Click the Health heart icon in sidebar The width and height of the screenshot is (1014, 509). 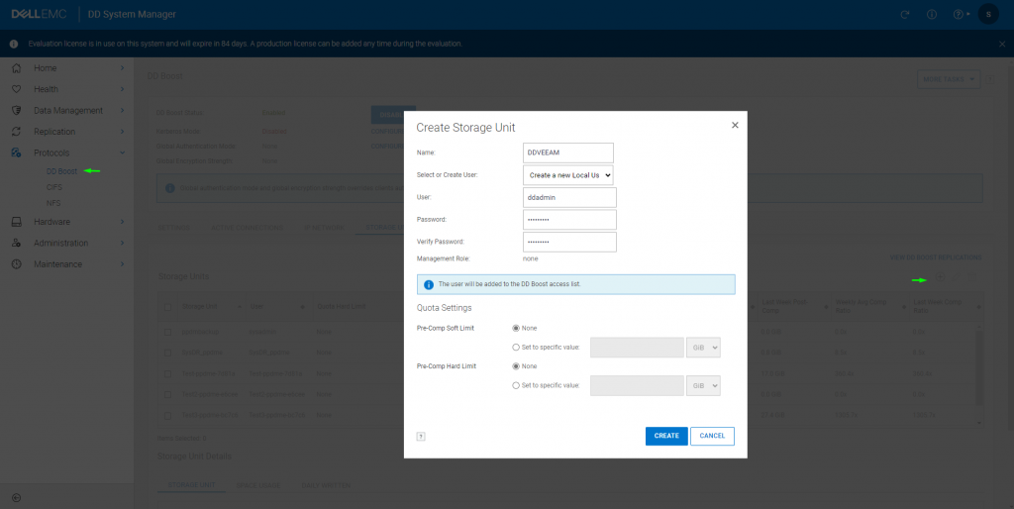click(x=16, y=89)
